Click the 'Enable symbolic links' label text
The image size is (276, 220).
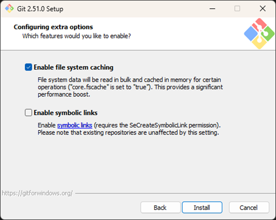(65, 113)
